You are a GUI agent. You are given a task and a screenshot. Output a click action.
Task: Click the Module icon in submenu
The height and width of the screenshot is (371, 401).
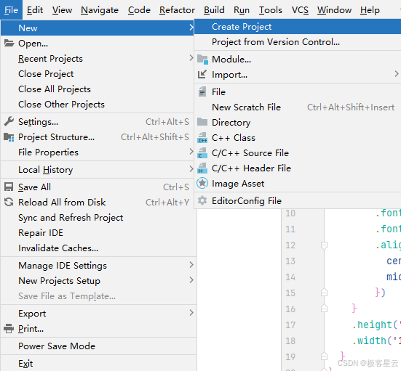[202, 60]
